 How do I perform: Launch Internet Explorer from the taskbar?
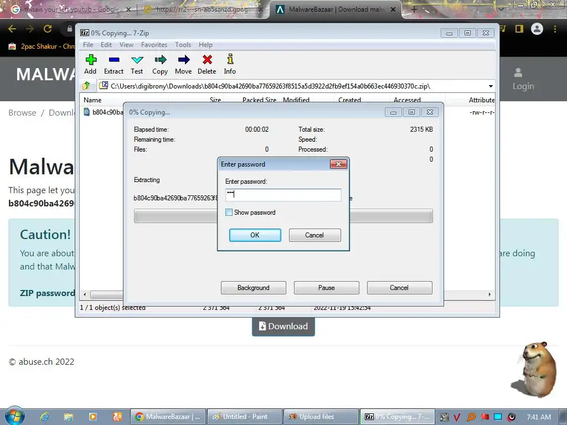click(x=44, y=417)
